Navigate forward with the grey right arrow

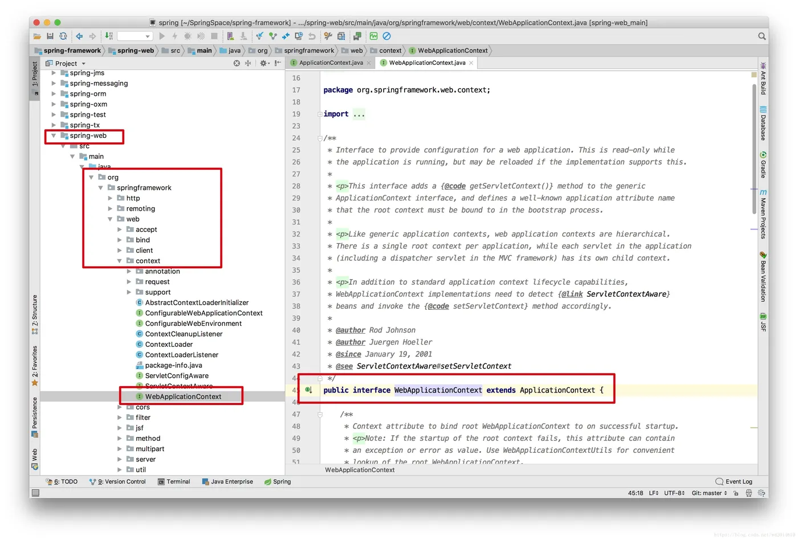click(x=92, y=36)
